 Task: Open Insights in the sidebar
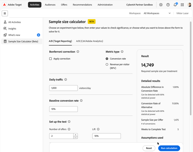tap(22, 29)
